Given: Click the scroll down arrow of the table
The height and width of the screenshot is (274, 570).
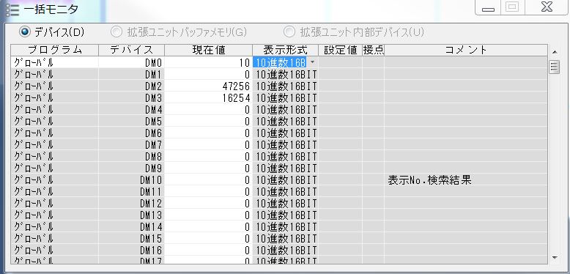Looking at the screenshot, I should point(555,258).
